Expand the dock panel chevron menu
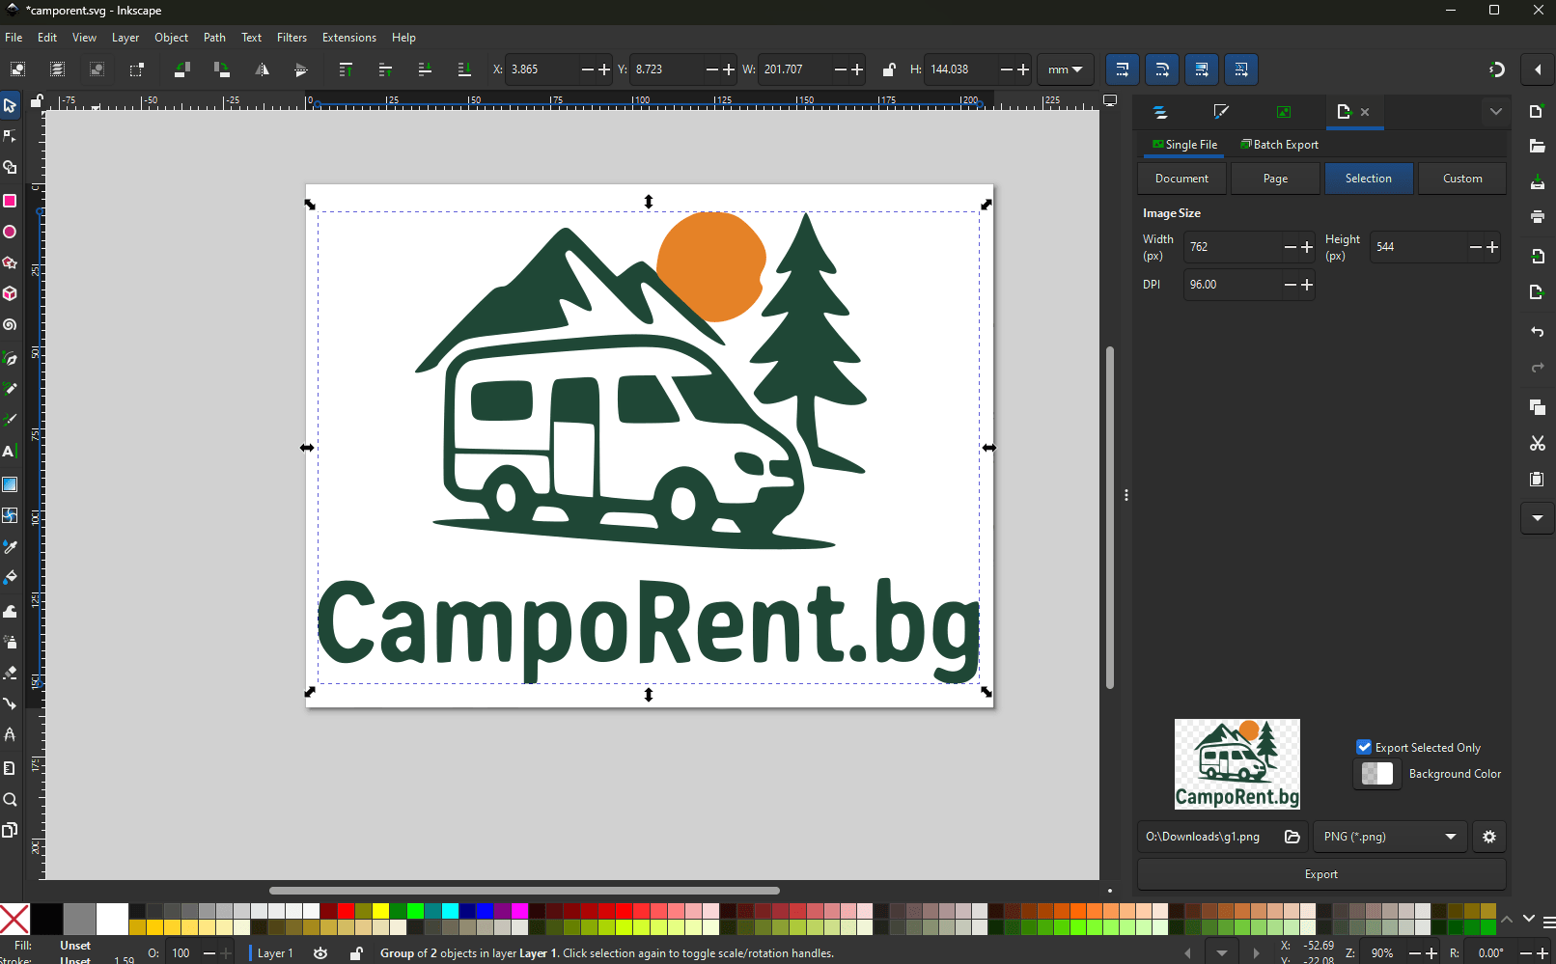The image size is (1556, 964). pyautogui.click(x=1495, y=112)
